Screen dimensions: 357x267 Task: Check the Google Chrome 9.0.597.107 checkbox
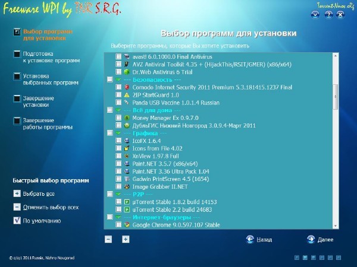pos(118,224)
